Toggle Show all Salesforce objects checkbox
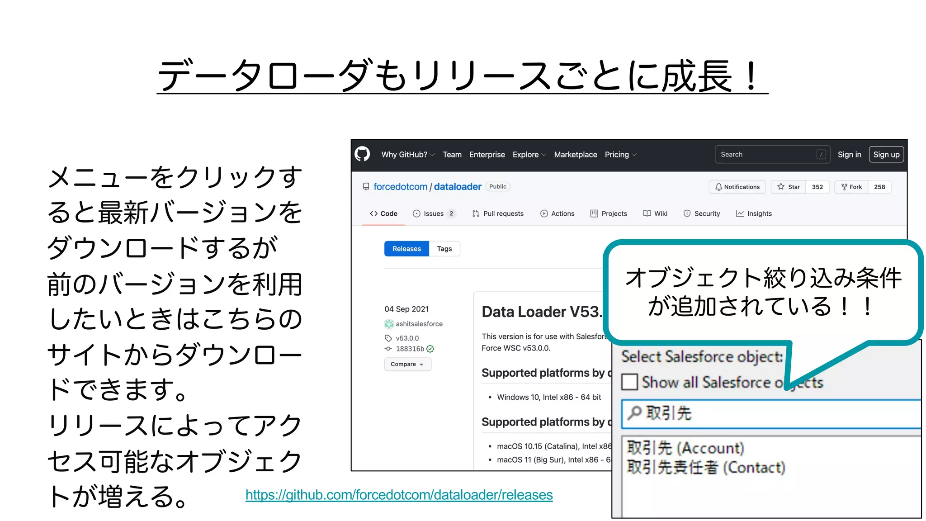Image resolution: width=926 pixels, height=521 pixels. 629,382
